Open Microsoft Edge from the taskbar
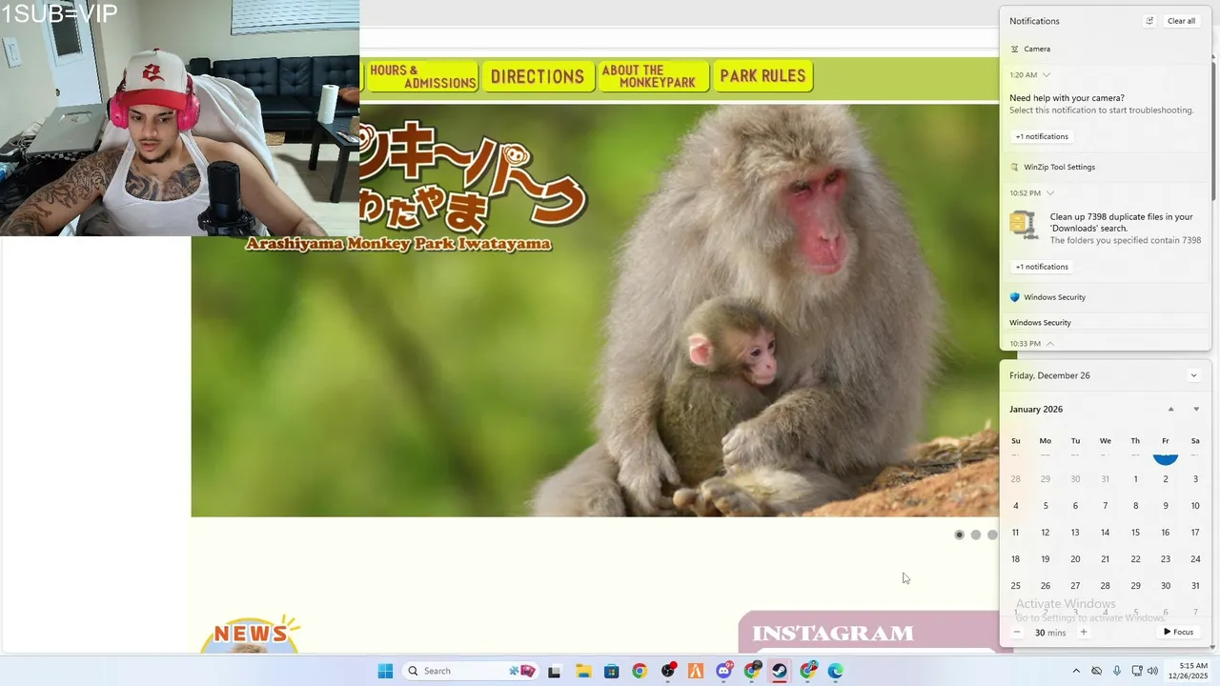 click(x=836, y=671)
